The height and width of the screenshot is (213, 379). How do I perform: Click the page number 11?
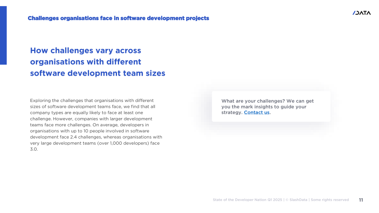(x=361, y=200)
